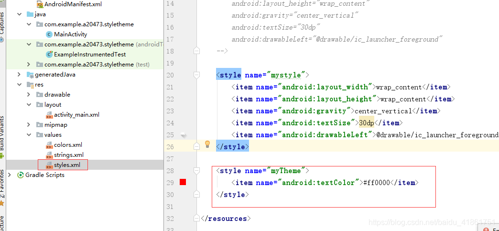Click the center_vertical value on line 23

click(383, 111)
